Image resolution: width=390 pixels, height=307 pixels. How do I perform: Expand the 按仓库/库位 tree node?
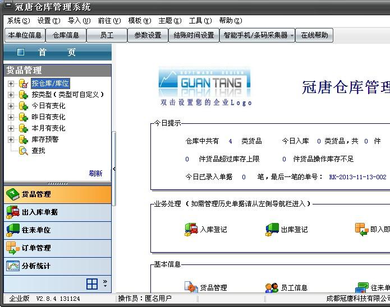[11, 83]
